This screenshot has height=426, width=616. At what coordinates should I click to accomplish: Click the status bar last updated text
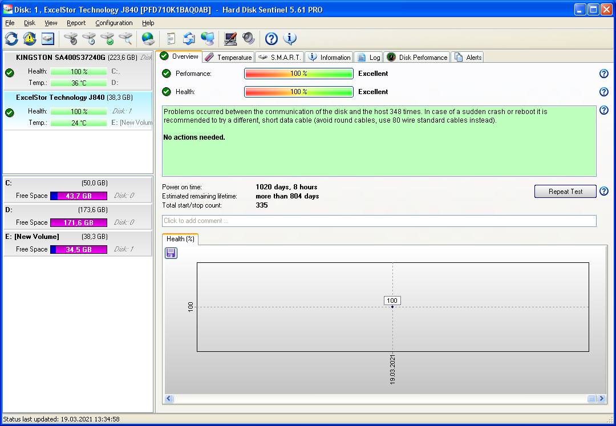pyautogui.click(x=61, y=419)
